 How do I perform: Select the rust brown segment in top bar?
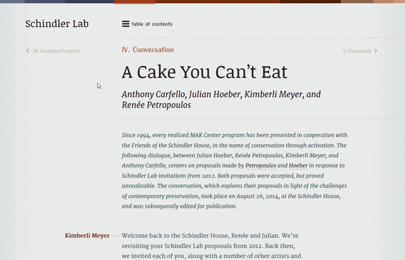(x=218, y=1)
